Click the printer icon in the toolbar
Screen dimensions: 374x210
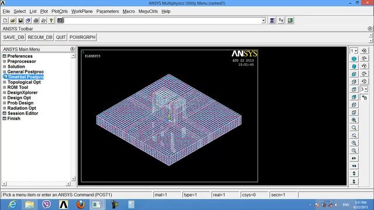[36, 20]
